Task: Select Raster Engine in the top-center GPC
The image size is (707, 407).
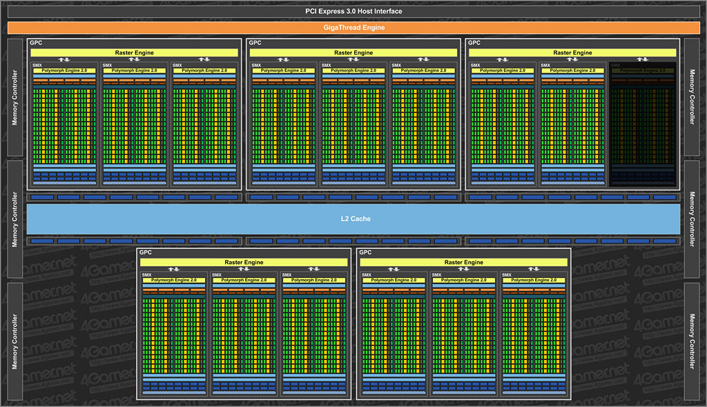Action: (x=353, y=53)
